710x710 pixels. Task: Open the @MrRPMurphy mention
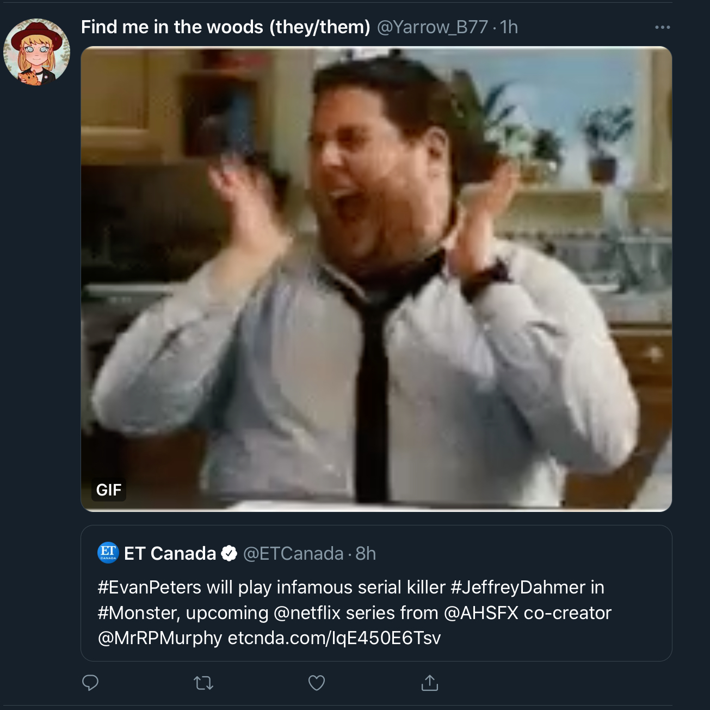click(x=160, y=638)
